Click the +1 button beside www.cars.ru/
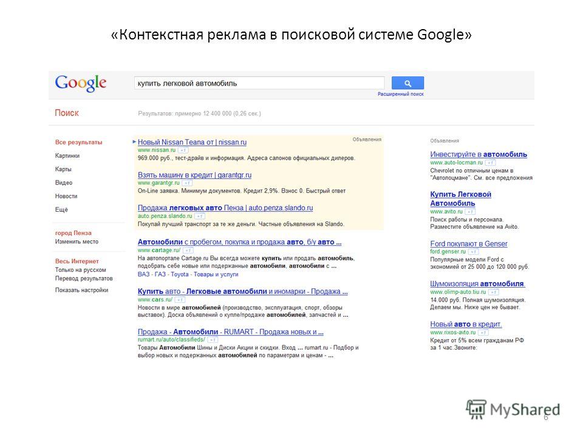Screen dimensions: 583x437 point(180,299)
